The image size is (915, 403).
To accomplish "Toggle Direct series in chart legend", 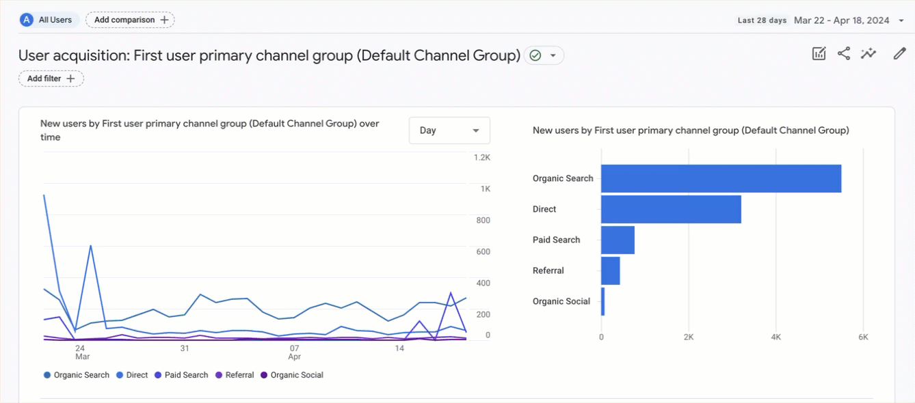I will [132, 375].
